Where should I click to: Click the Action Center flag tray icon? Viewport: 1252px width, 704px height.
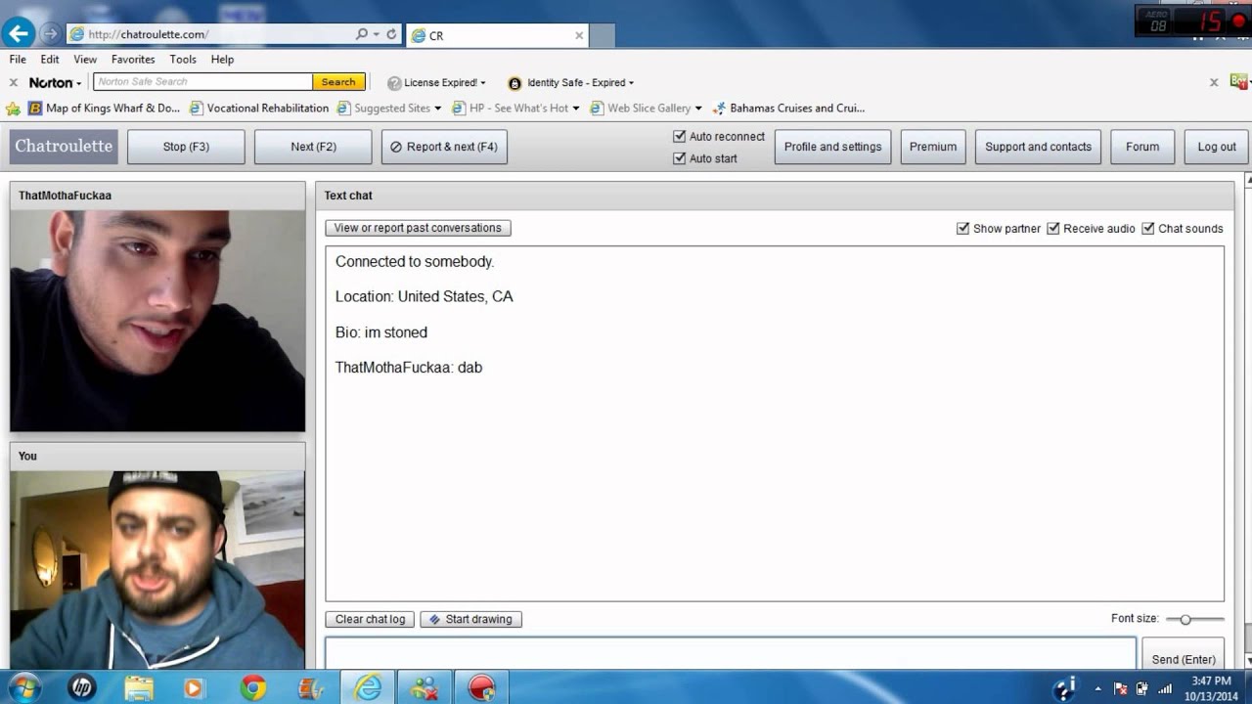point(1121,688)
